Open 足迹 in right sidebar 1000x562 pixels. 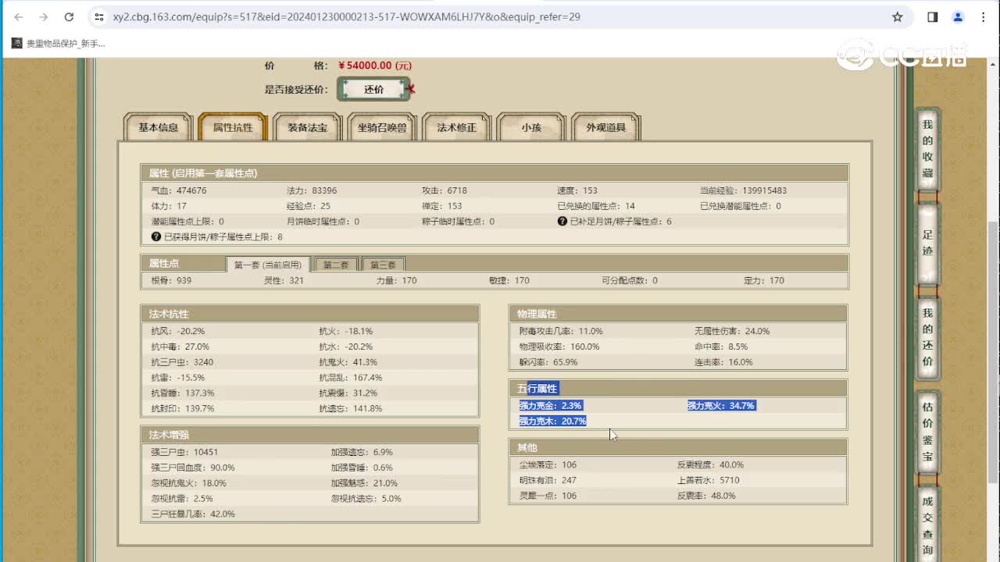pyautogui.click(x=927, y=243)
